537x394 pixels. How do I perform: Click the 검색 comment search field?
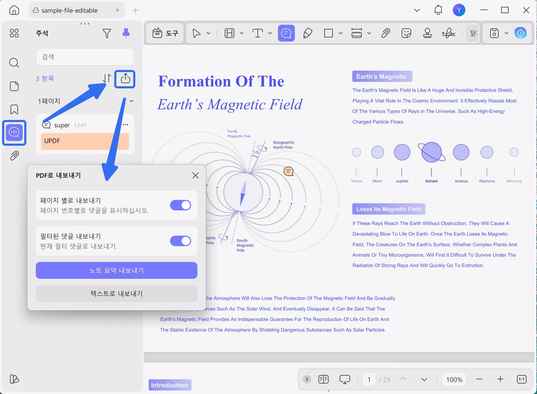[x=85, y=57]
